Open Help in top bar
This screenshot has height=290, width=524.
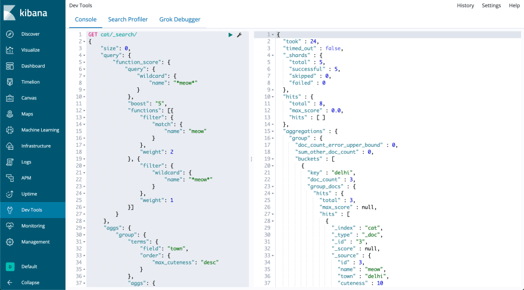pyautogui.click(x=514, y=5)
